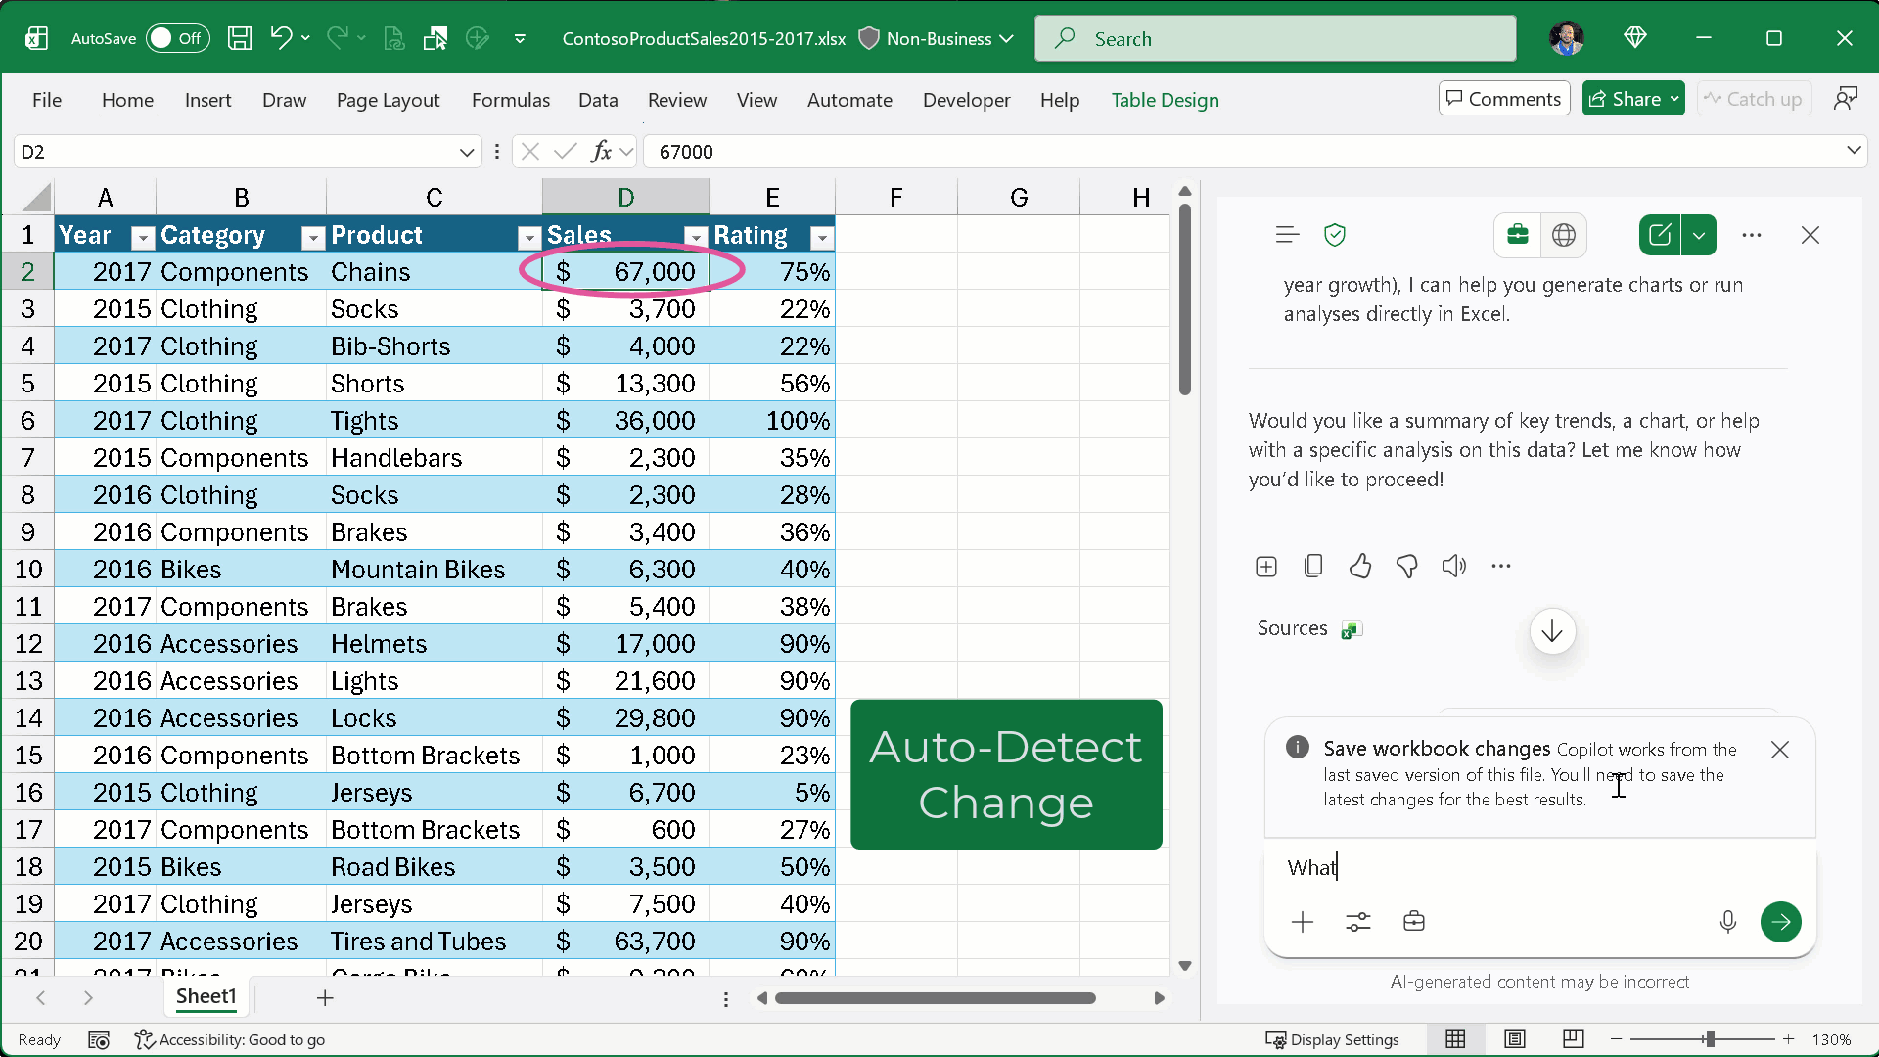Switch to Web mode globe toggle

pos(1564,235)
